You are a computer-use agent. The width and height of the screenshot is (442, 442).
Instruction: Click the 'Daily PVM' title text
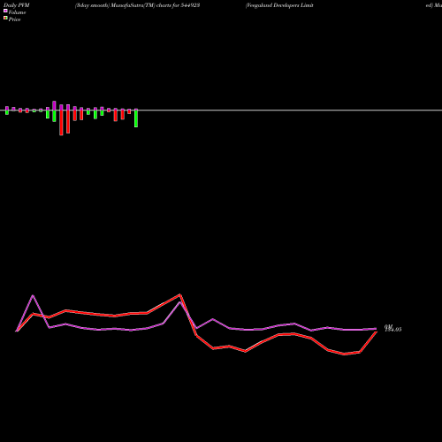[x=17, y=5]
